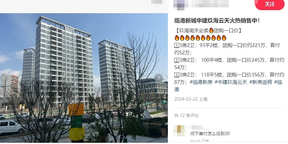Go to previous photo with left arrow
Viewport: 288px width, 144px height.
point(4,78)
